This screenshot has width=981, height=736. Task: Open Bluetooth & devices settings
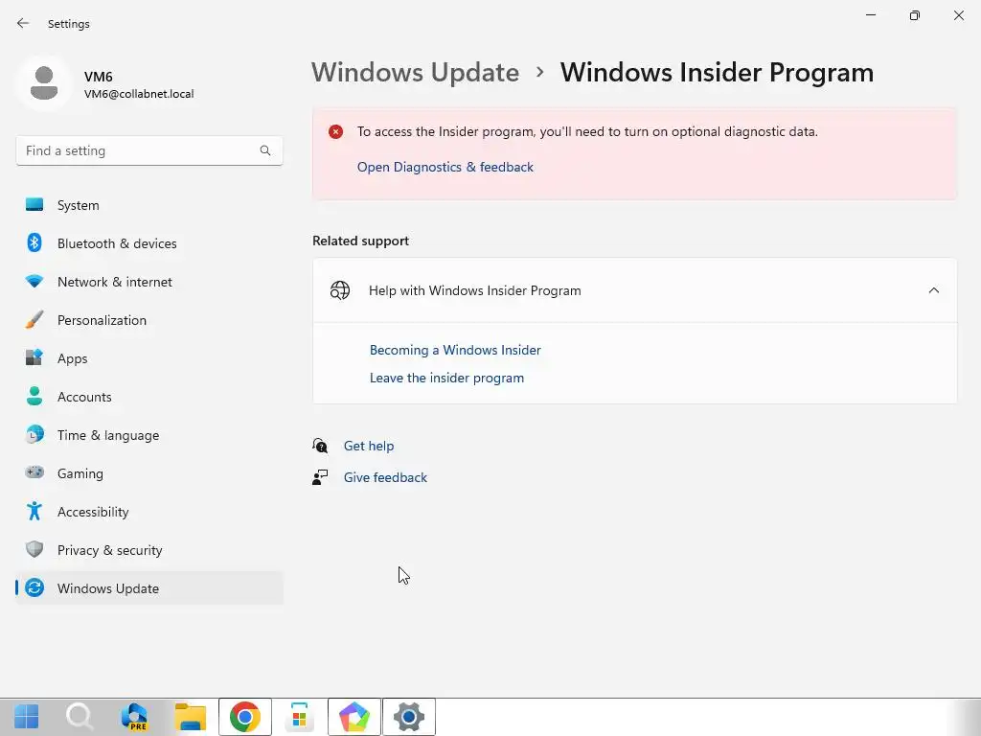pos(148,243)
